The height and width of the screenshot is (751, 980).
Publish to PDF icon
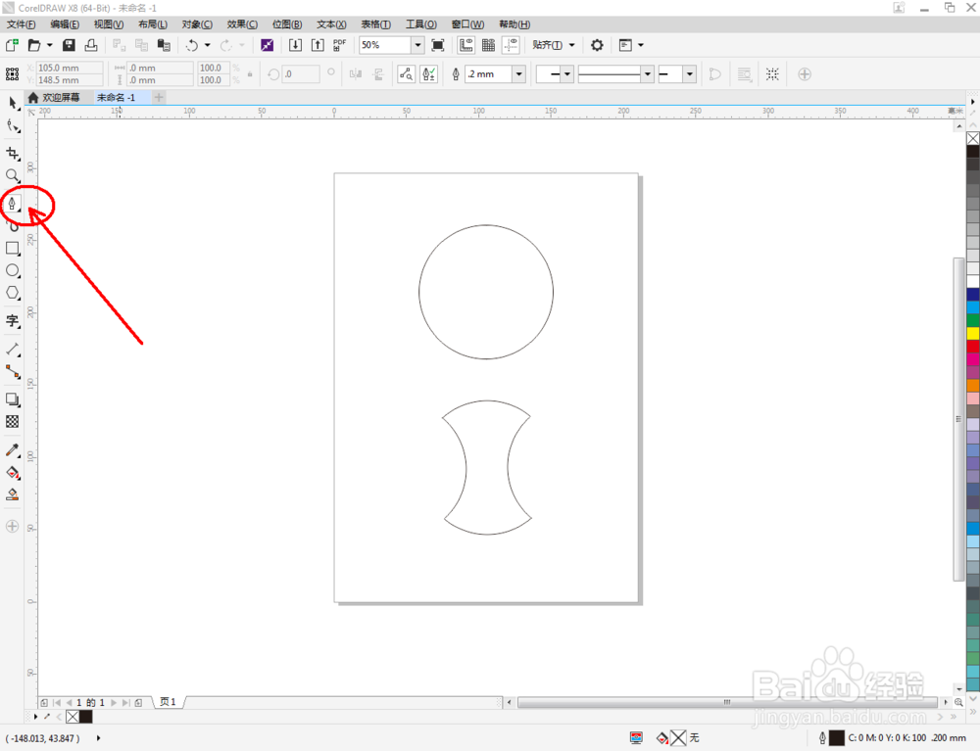pos(339,45)
